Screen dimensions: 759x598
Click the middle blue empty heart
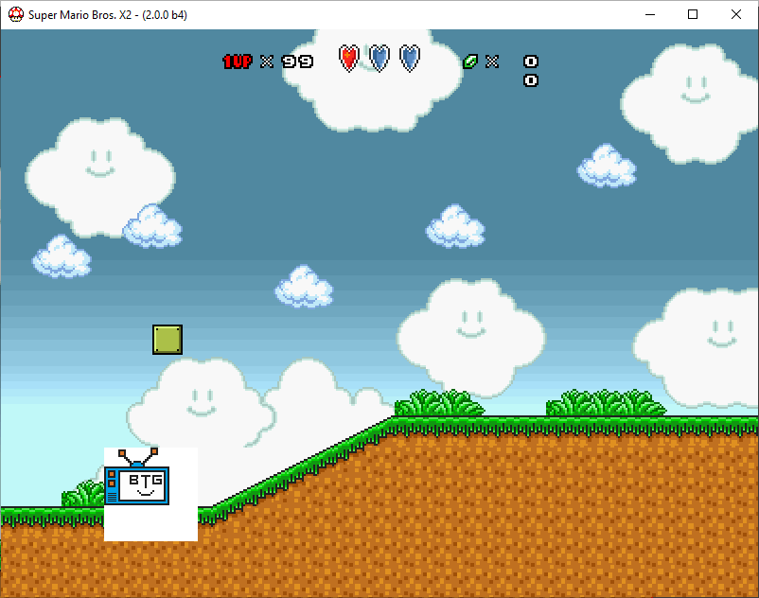(x=379, y=59)
